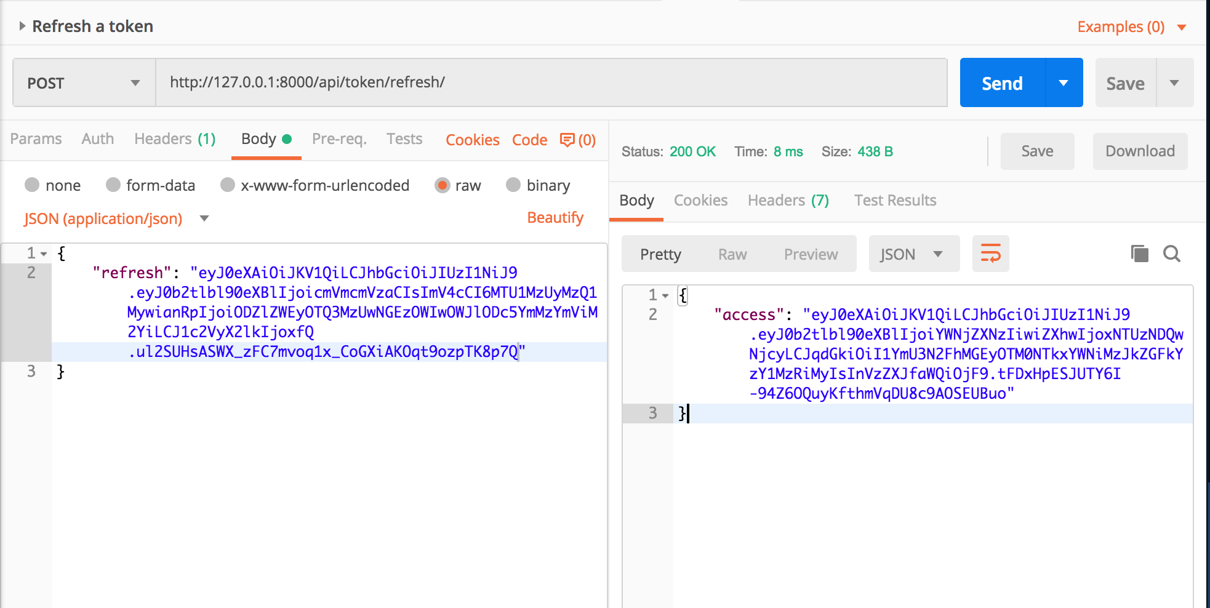Open search in response body via magnifier icon
This screenshot has width=1210, height=608.
(1172, 254)
